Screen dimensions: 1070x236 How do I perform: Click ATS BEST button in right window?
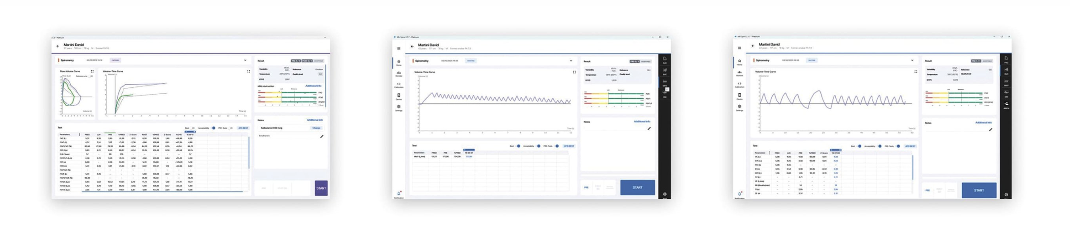point(910,146)
